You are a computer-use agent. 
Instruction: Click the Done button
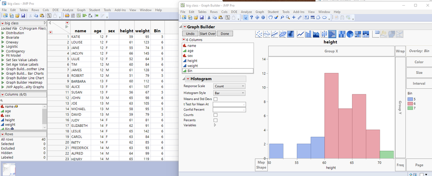(x=225, y=34)
